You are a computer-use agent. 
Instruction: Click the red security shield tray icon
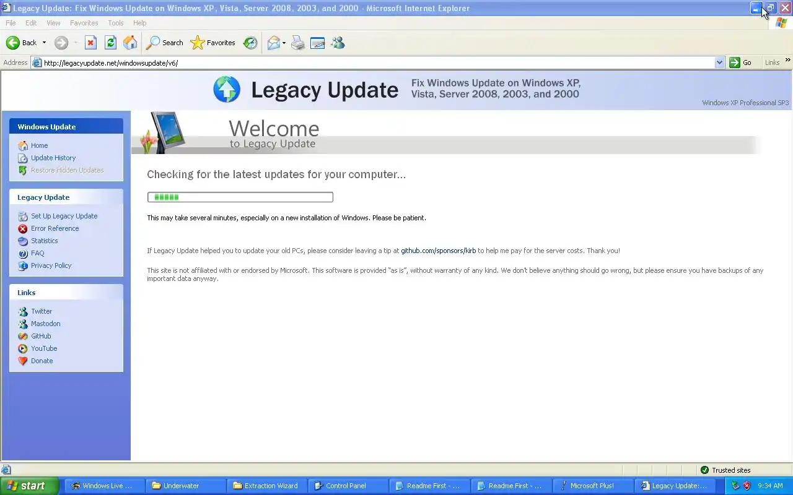[747, 486]
